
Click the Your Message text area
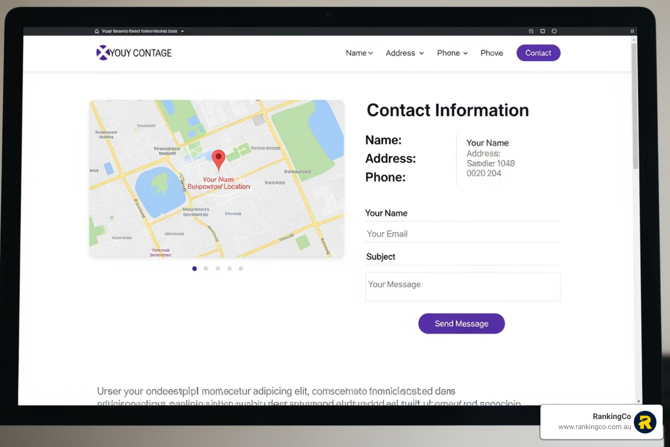pyautogui.click(x=463, y=287)
